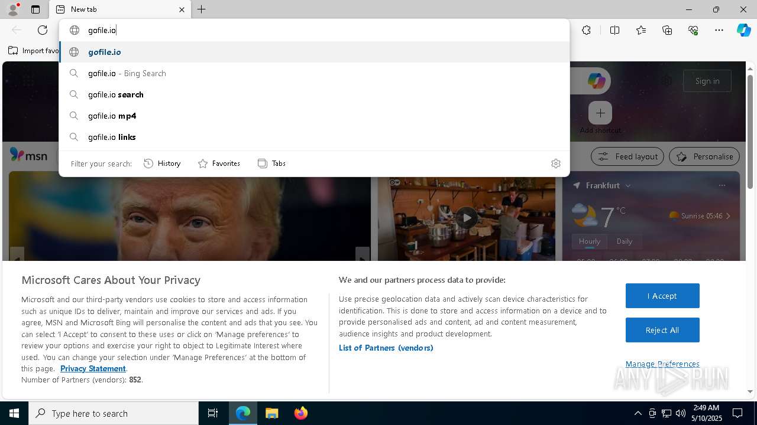This screenshot has height=425, width=757.
Task: Open the Extensions puzzle icon
Action: click(586, 30)
